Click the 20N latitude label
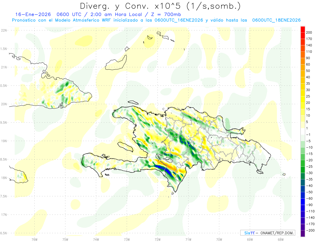Viewport: 315px width, 243px height. pyautogui.click(x=4, y=104)
